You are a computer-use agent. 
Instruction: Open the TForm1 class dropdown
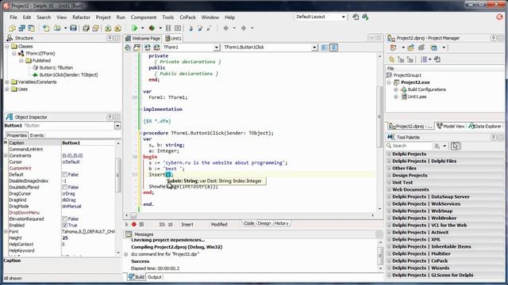pos(217,47)
